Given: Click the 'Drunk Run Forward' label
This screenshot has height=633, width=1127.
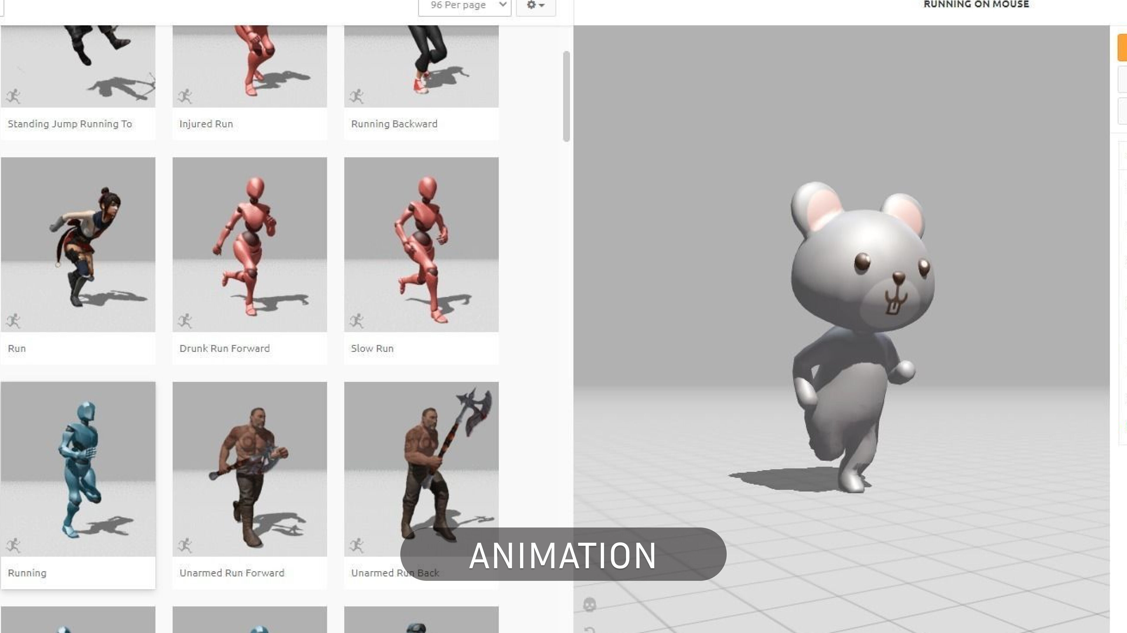Looking at the screenshot, I should point(225,349).
